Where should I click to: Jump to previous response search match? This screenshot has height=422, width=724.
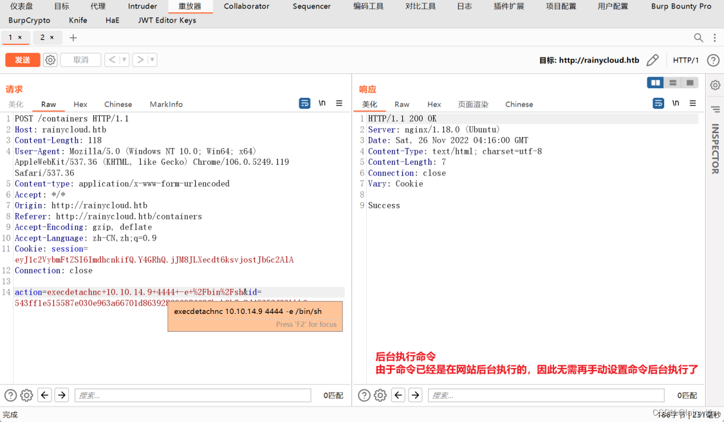coord(398,395)
